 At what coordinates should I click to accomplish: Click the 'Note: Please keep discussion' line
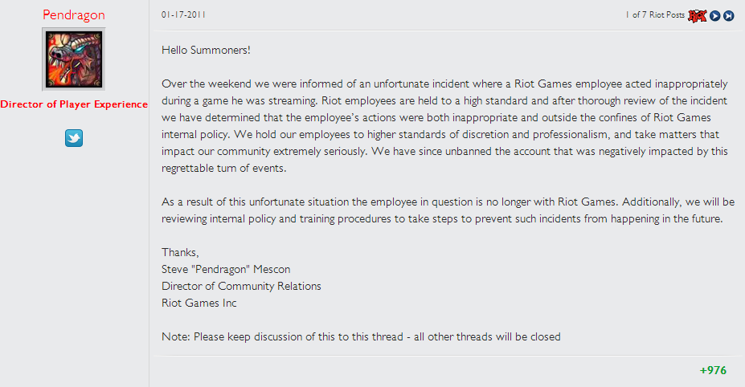(361, 336)
